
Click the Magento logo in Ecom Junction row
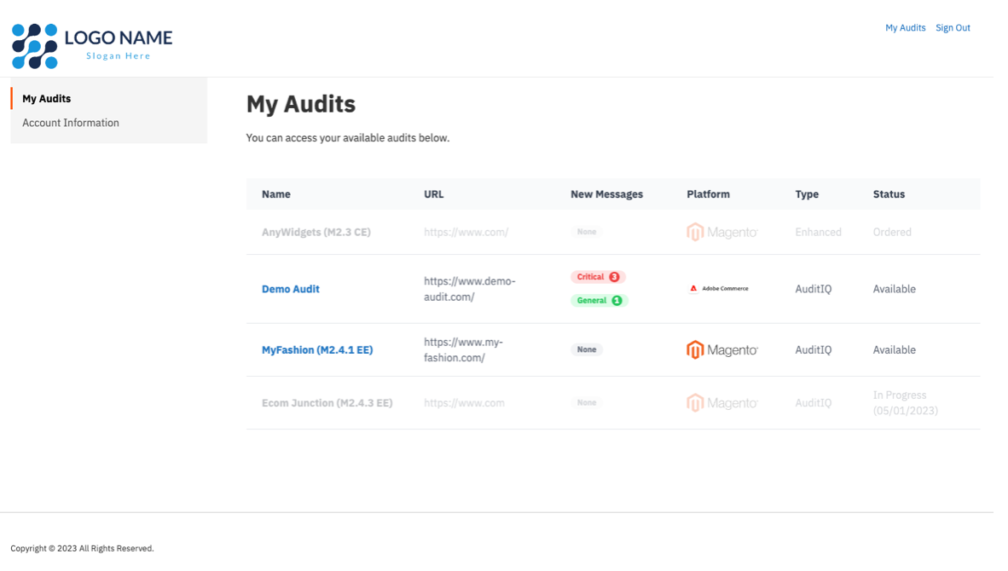pos(722,403)
